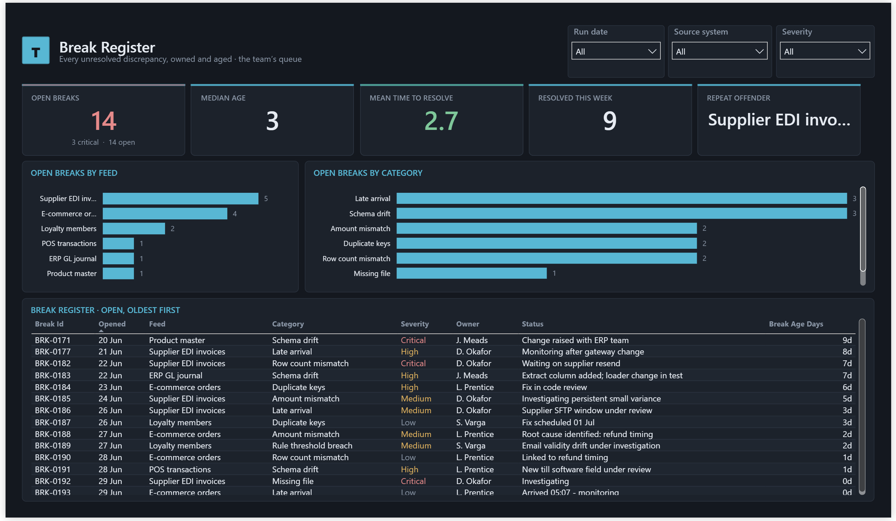896x521 pixels.
Task: Click the Schema drift category bar
Action: coord(622,214)
